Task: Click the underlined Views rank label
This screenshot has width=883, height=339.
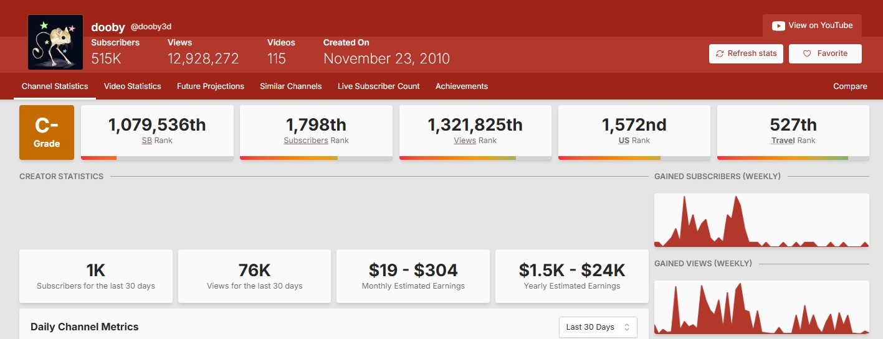Action: [465, 141]
